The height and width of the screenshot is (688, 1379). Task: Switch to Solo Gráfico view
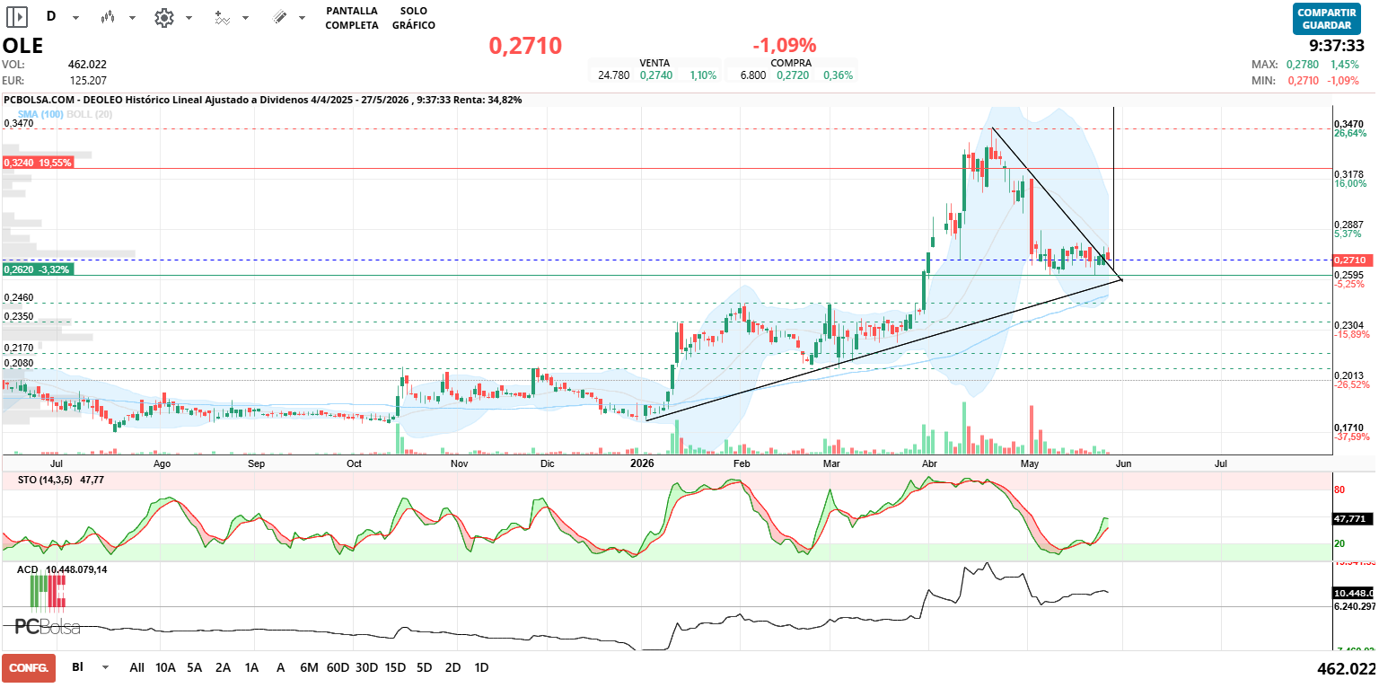[414, 18]
